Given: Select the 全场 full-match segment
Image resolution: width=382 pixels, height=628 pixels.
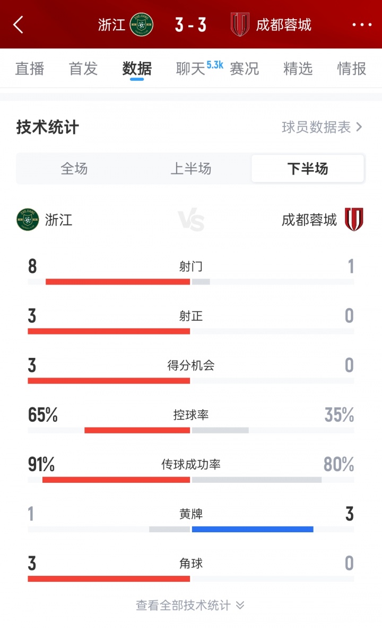Looking at the screenshot, I should tap(74, 169).
